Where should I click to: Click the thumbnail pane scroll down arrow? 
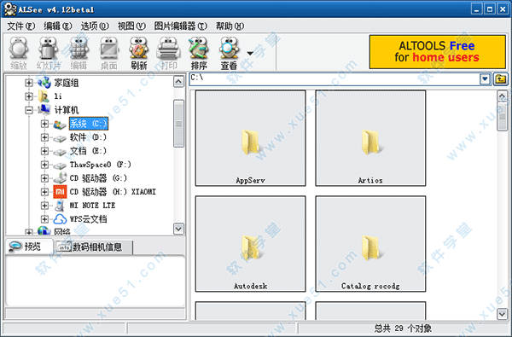503,314
